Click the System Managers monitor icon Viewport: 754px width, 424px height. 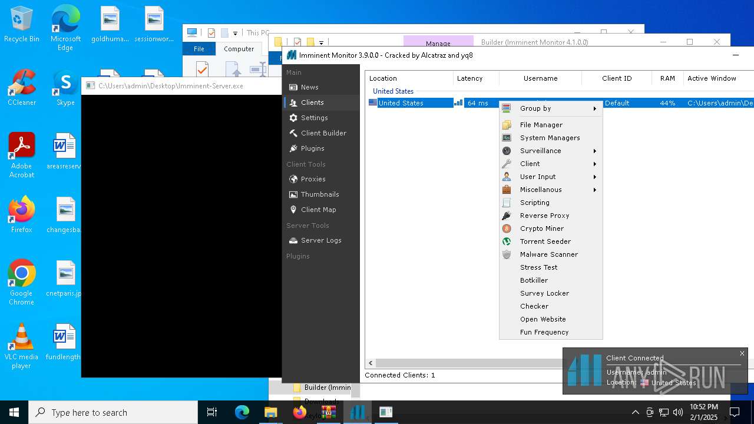[507, 138]
